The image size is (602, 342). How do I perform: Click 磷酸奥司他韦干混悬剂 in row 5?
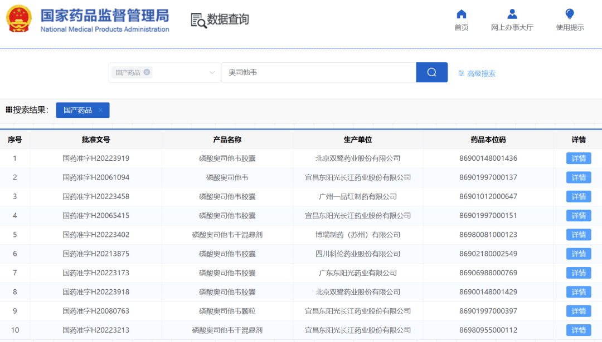tap(227, 235)
